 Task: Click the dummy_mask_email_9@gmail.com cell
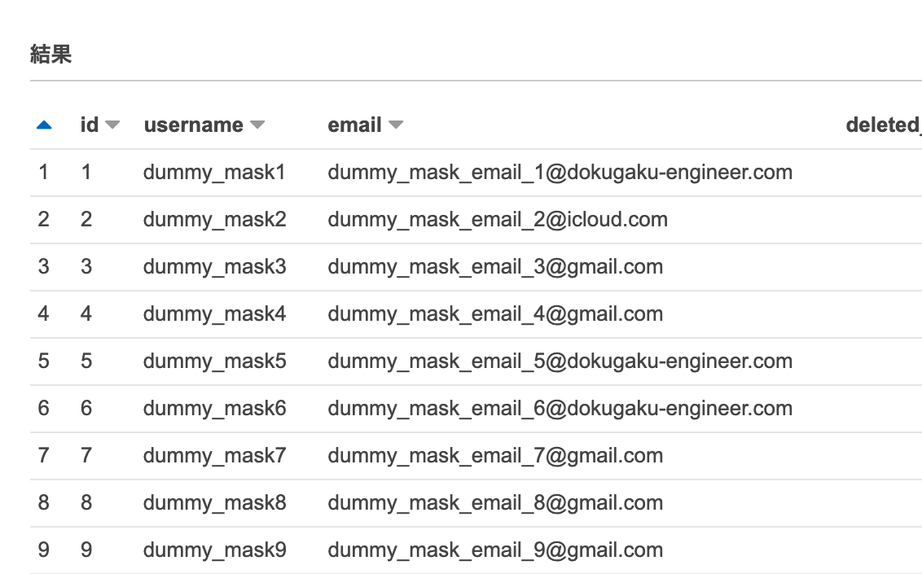click(495, 550)
